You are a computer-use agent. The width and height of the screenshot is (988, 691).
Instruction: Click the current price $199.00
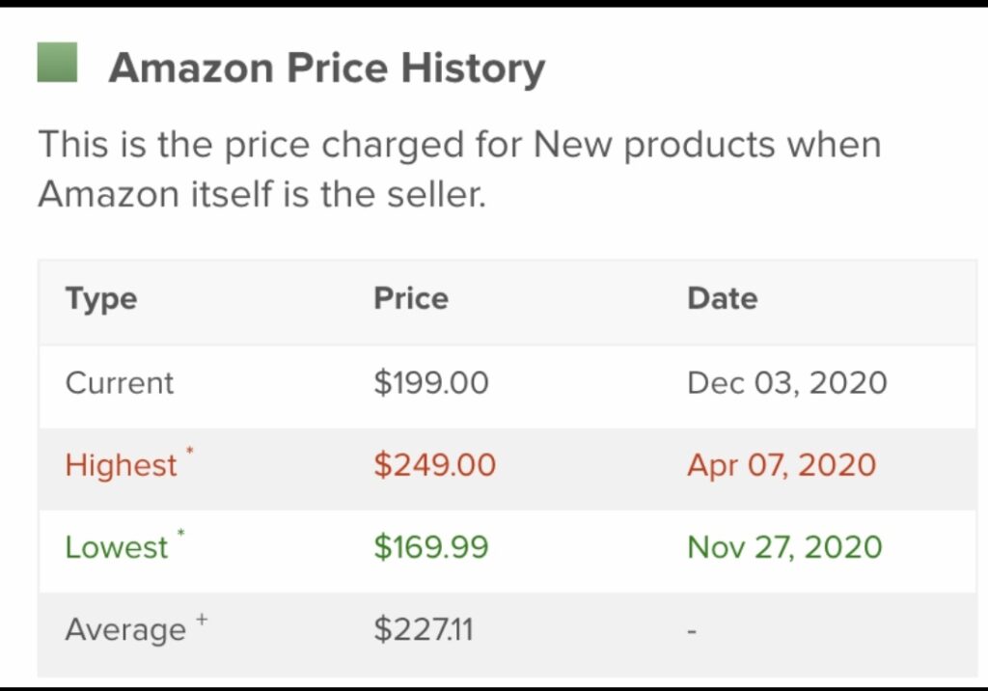[431, 383]
